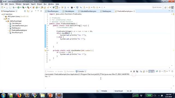This screenshot has height=98, width=175.
Task: Go back to the last edit location arrow
Action: (x=94, y=7)
